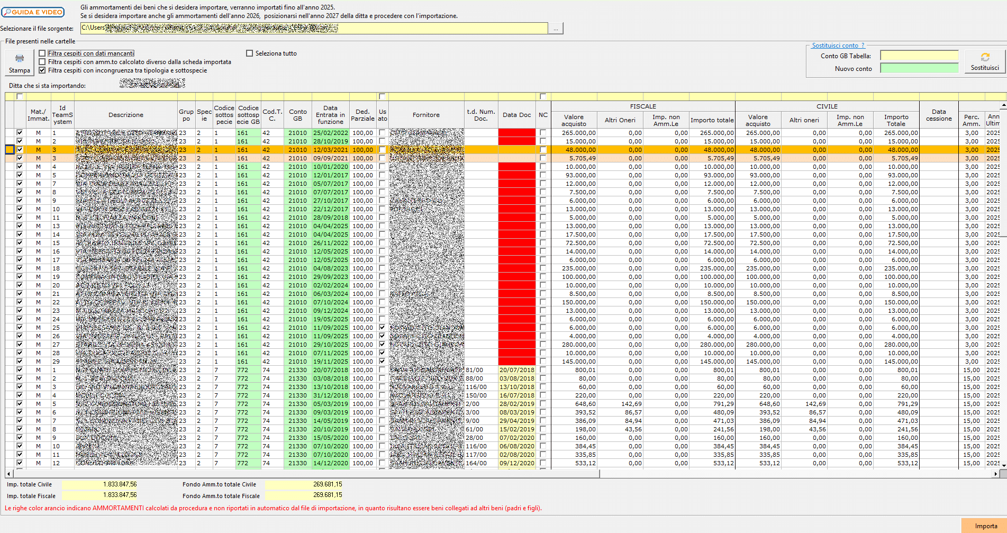Click the Imp. totale Civile value 1.833.847,56
1007x533 pixels.
click(100, 484)
